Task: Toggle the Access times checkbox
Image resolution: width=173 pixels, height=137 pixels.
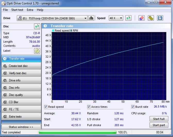Action: tap(89, 107)
